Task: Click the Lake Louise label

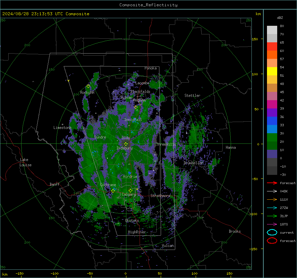Action: coord(25,162)
